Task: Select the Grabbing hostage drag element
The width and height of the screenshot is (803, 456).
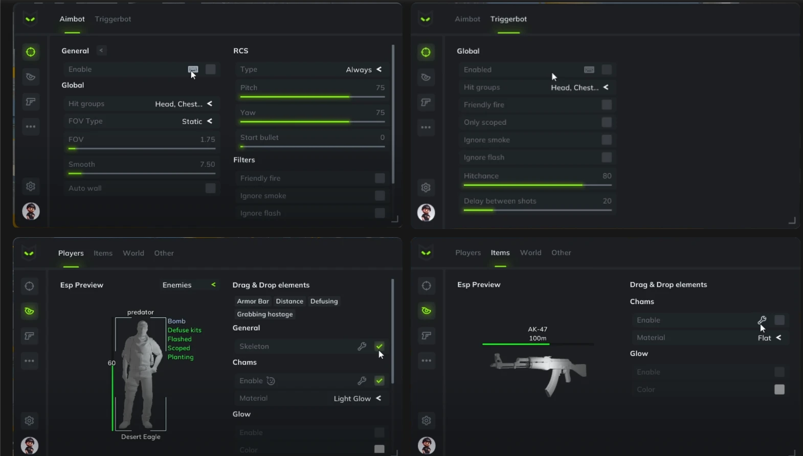Action: [265, 314]
